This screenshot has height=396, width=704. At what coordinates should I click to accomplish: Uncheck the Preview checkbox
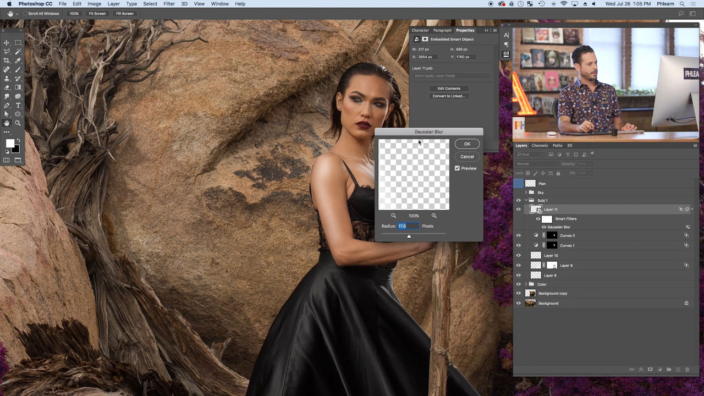tap(457, 168)
